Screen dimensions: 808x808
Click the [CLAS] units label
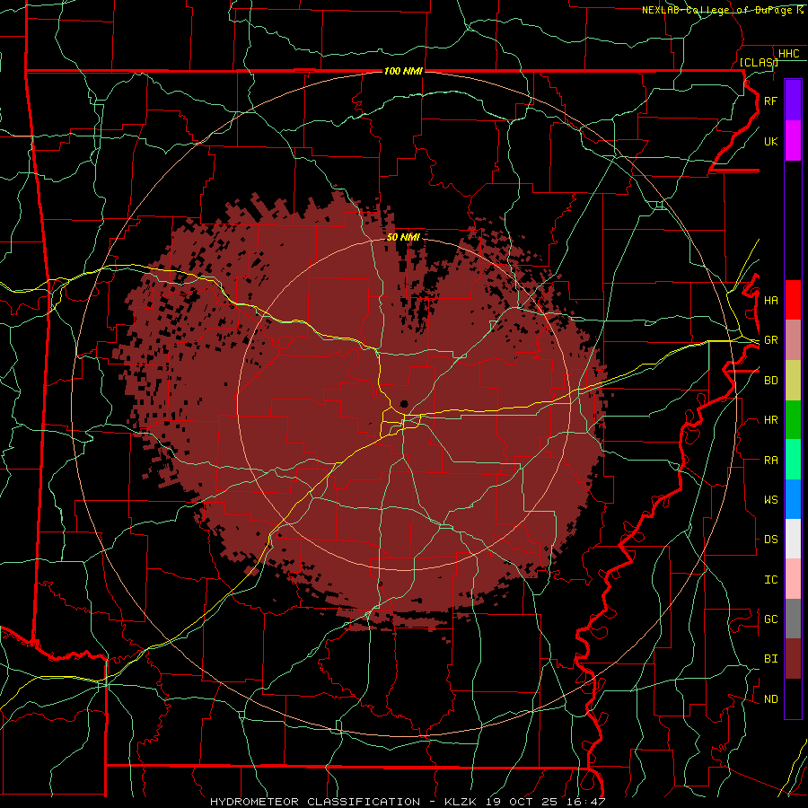click(x=759, y=62)
